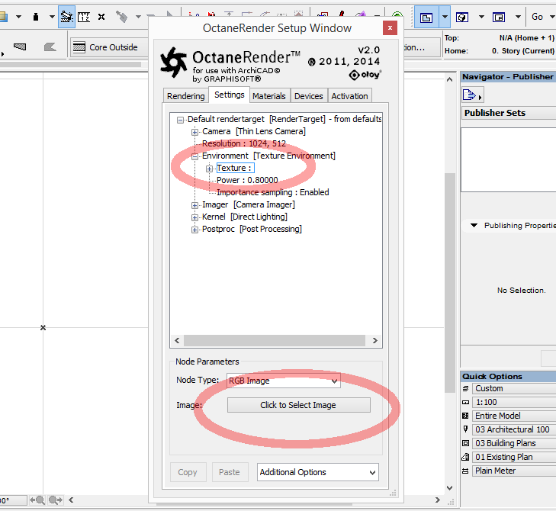Click the pen set icon in Quick Options
The width and height of the screenshot is (556, 511).
tap(465, 429)
